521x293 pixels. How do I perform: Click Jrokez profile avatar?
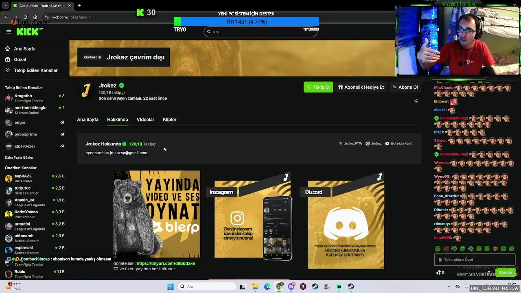tap(86, 91)
